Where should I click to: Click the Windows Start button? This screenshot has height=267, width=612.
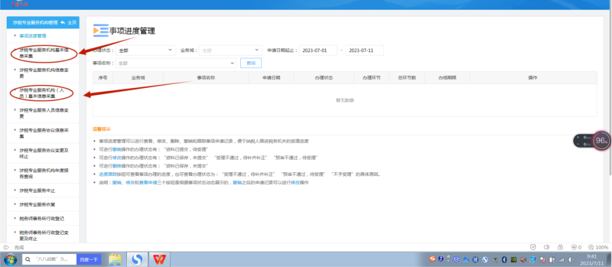pyautogui.click(x=10, y=259)
